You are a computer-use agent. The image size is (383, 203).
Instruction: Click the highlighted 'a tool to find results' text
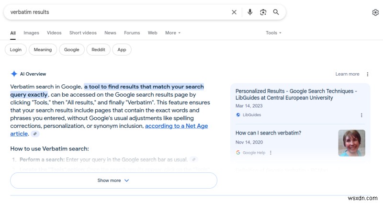point(144,87)
